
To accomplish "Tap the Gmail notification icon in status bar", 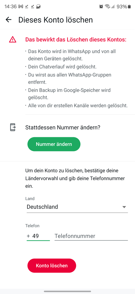I will [21, 7].
